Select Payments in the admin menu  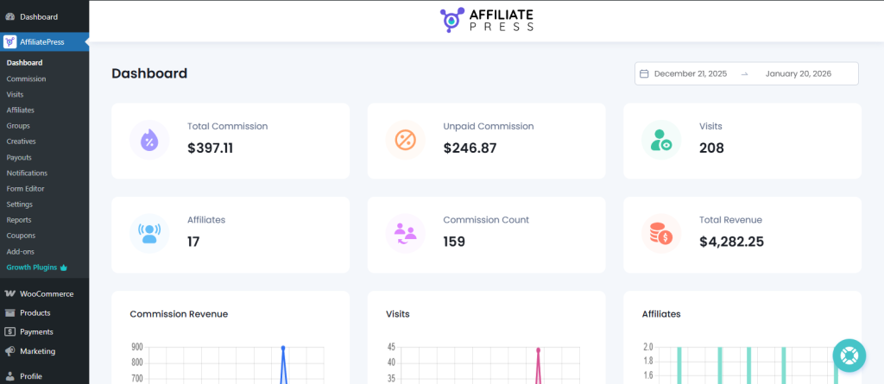click(36, 331)
